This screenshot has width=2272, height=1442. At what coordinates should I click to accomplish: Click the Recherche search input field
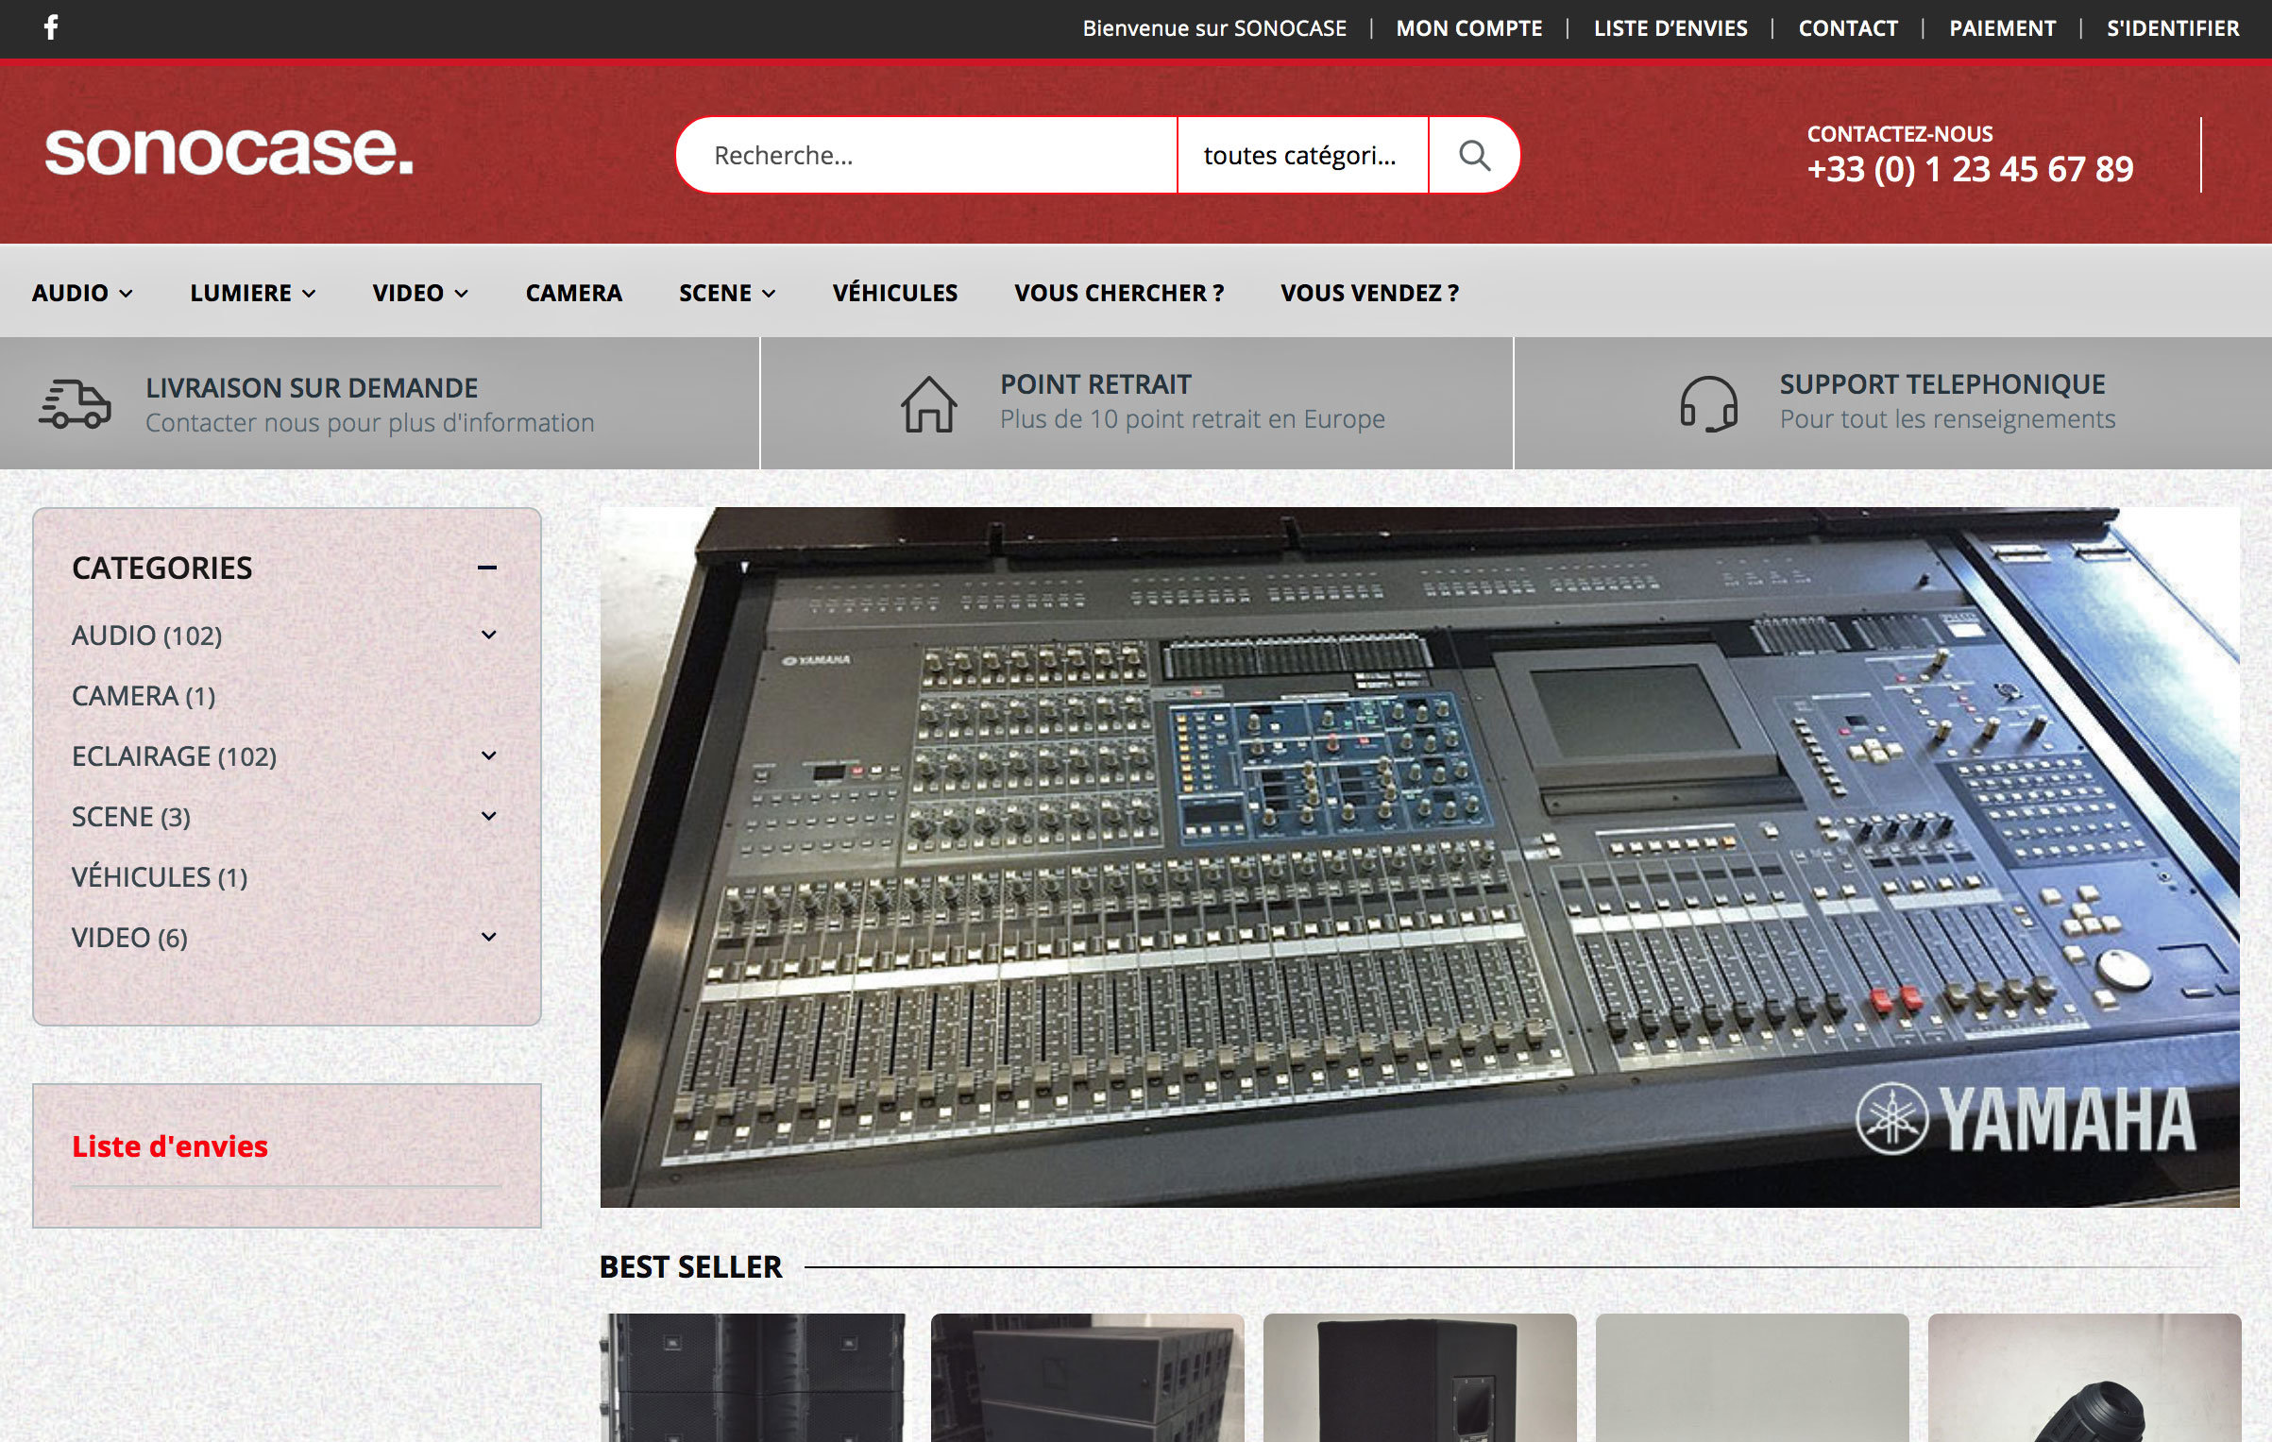pos(925,155)
